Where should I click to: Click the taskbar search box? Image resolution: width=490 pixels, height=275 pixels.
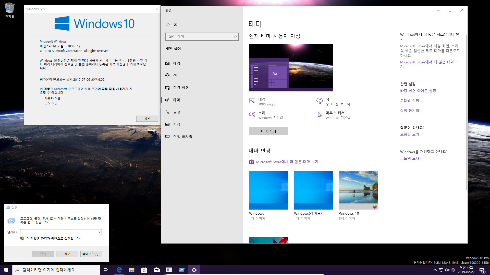click(56, 270)
